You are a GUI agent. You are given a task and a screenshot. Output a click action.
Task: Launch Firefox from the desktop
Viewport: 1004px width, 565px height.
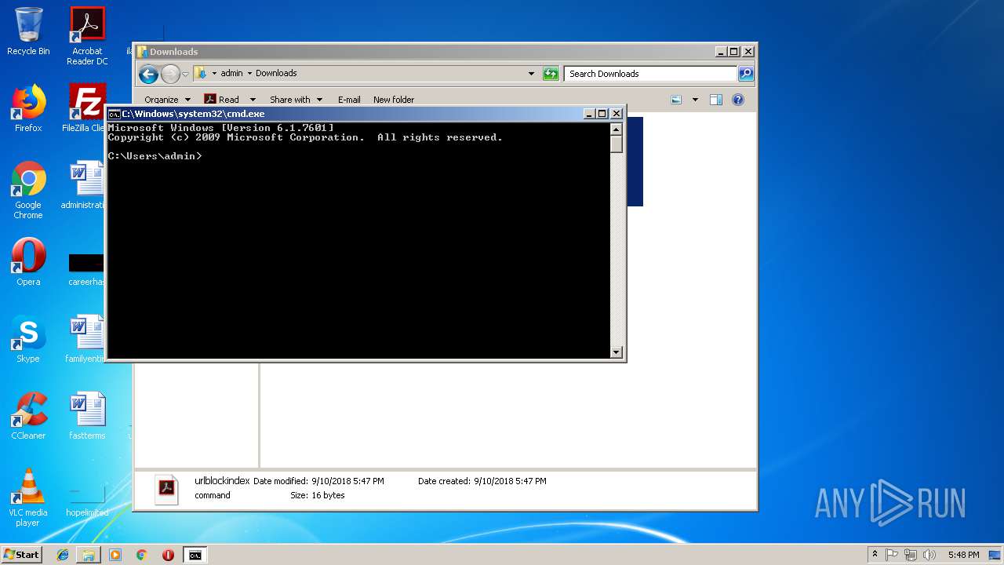28,108
